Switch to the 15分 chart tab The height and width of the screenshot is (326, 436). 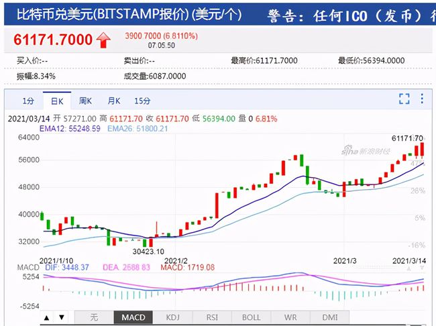click(142, 101)
